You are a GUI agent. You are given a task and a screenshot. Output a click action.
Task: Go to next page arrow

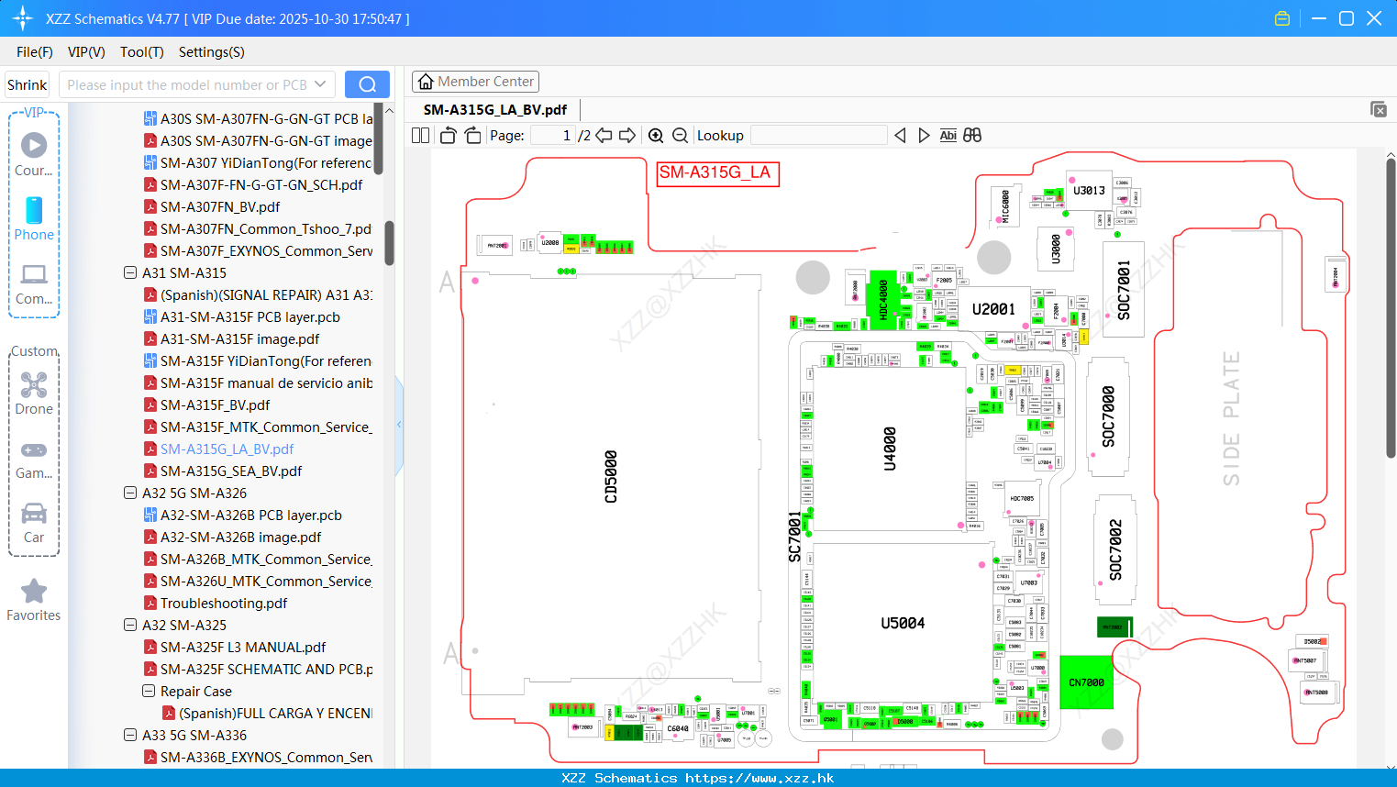tap(627, 136)
